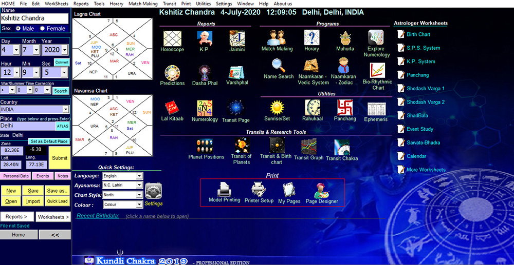514x265 pixels.
Task: Open the Settings gear icon
Action: [x=153, y=191]
